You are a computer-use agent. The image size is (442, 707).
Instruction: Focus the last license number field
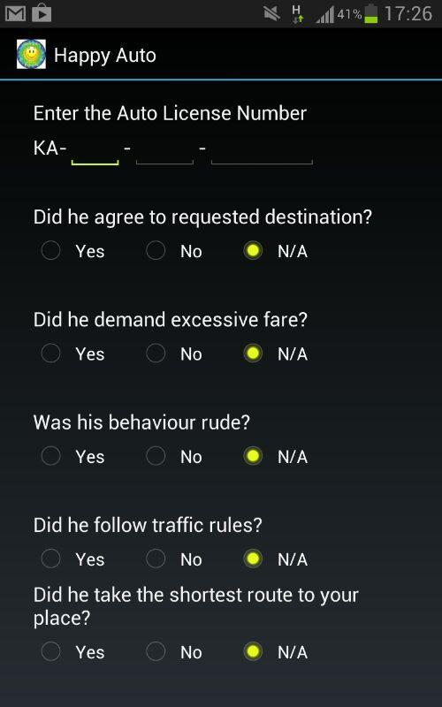[262, 150]
